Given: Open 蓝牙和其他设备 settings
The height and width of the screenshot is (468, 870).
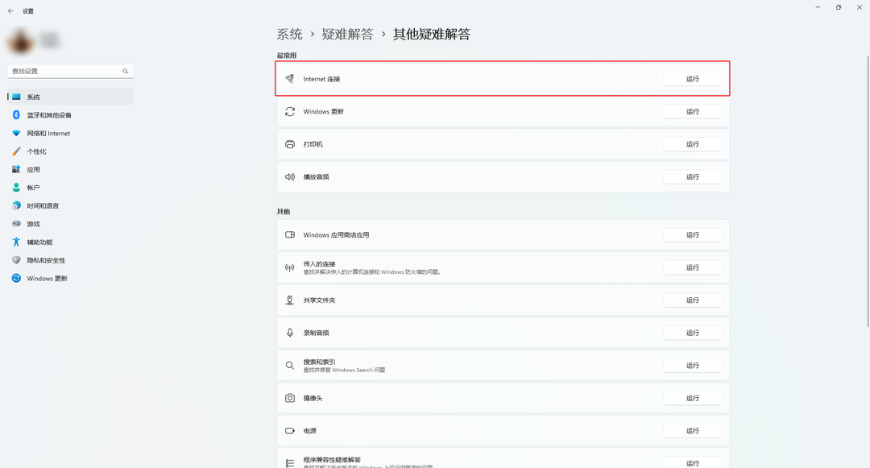Looking at the screenshot, I should tap(70, 114).
